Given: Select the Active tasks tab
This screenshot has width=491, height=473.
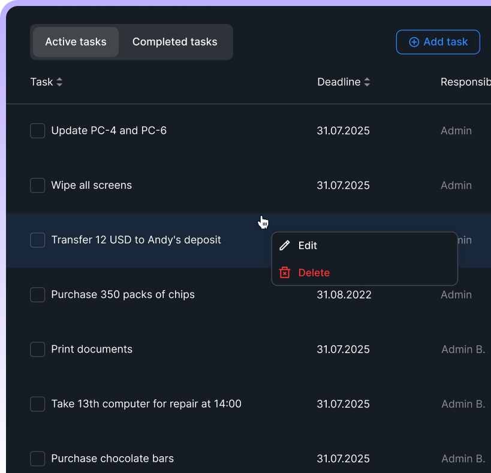Looking at the screenshot, I should [76, 42].
